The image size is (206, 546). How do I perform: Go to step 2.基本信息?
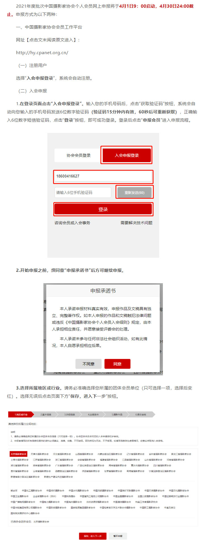pos(46,414)
